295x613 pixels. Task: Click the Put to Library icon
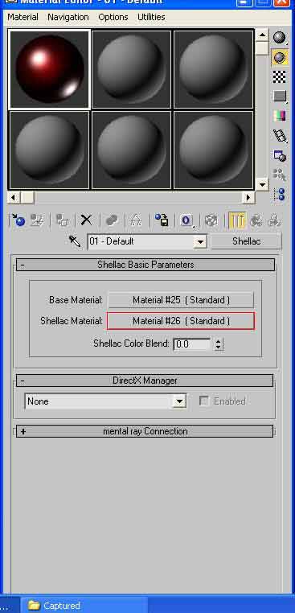(x=162, y=220)
